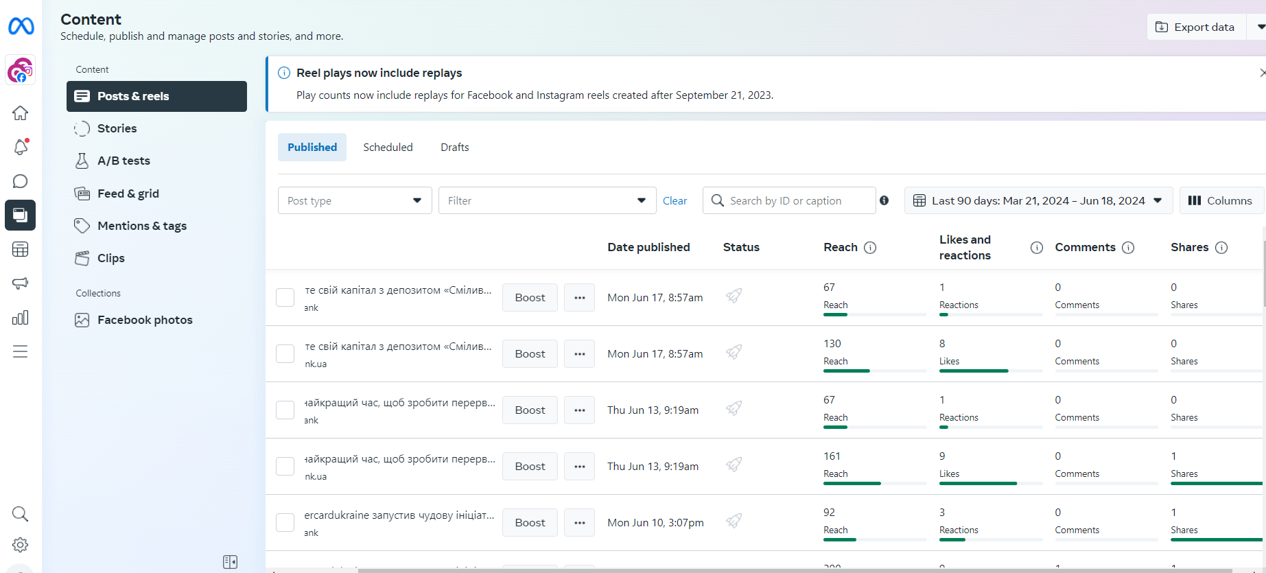The height and width of the screenshot is (573, 1266).
Task: Select checkbox for 130 reach post
Action: click(x=285, y=354)
